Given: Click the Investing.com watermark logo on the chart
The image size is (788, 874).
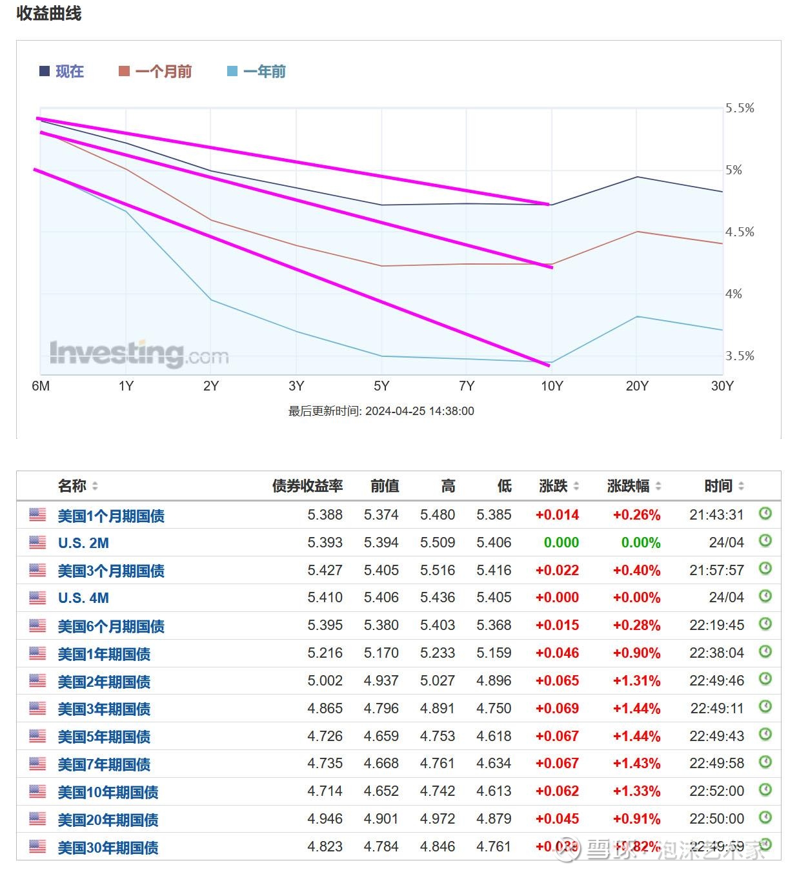Looking at the screenshot, I should 139,352.
